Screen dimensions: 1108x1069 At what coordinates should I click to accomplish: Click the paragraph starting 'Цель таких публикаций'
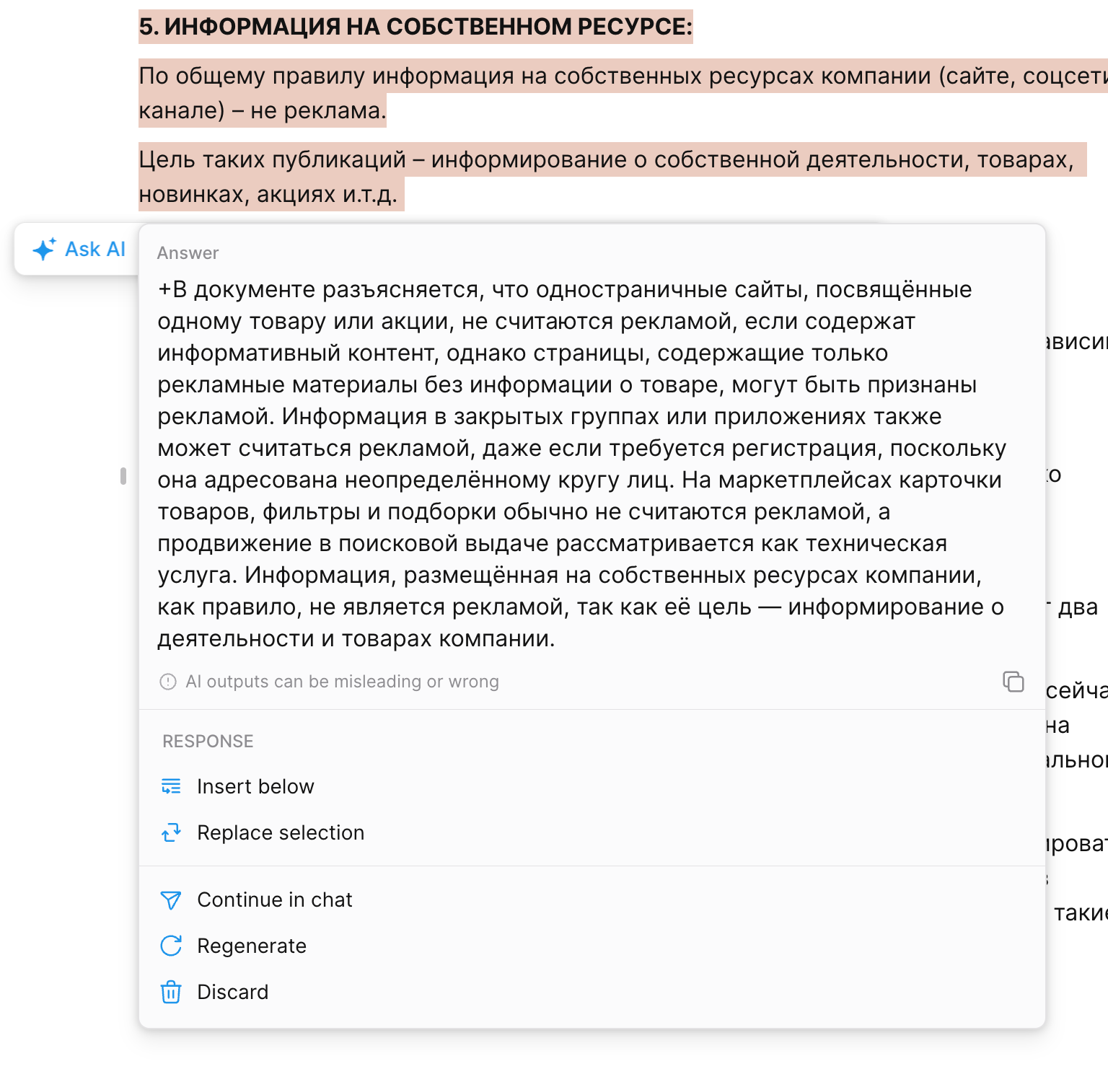(x=577, y=159)
